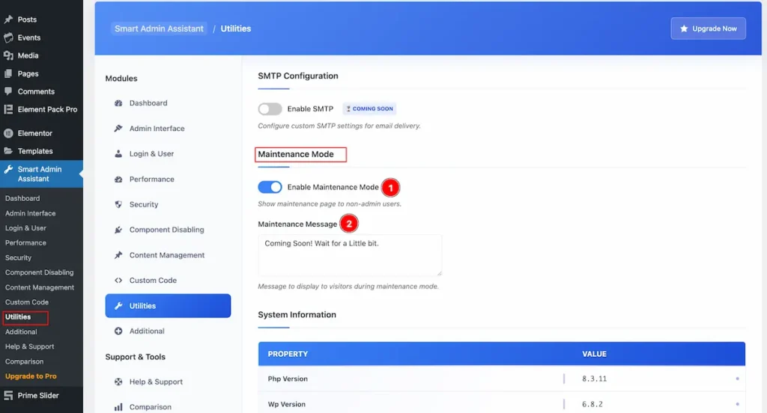Click the Login & User person icon
Screen dimensions: 767x413
tap(118, 154)
